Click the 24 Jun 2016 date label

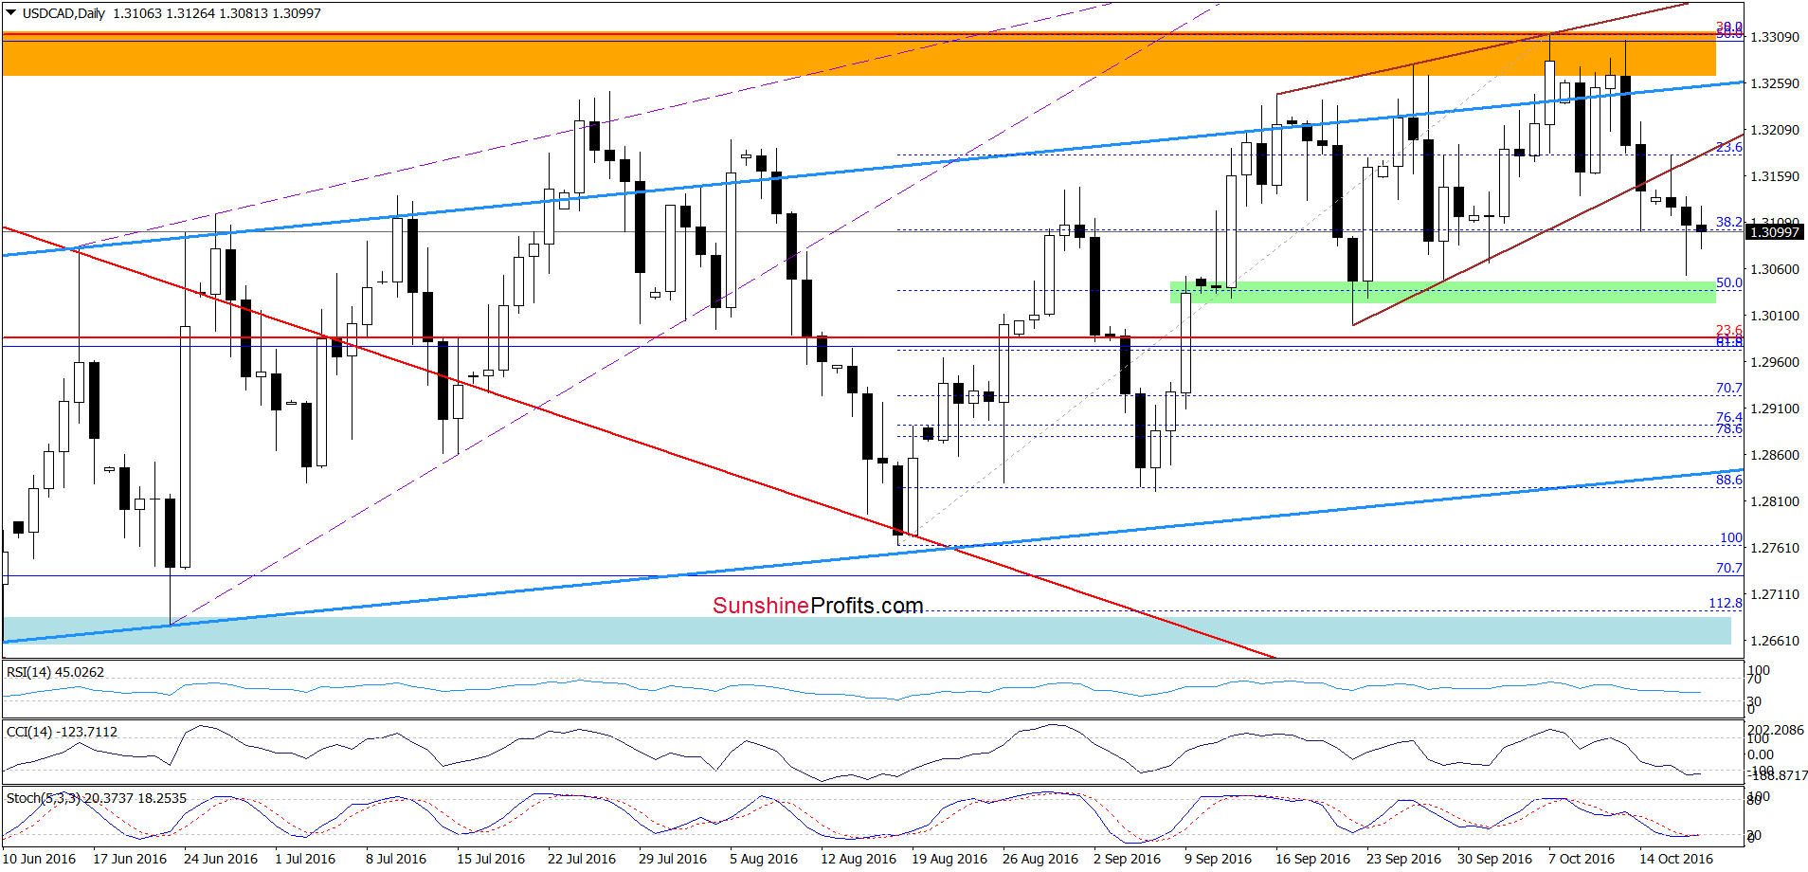pos(221,859)
